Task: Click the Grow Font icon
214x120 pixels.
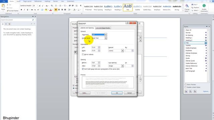Action: (x=39, y=6)
